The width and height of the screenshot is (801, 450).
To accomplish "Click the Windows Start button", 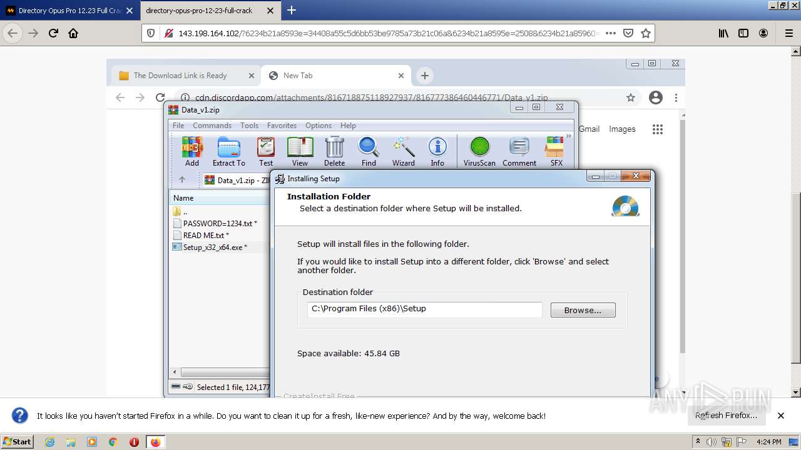I will 17,442.
